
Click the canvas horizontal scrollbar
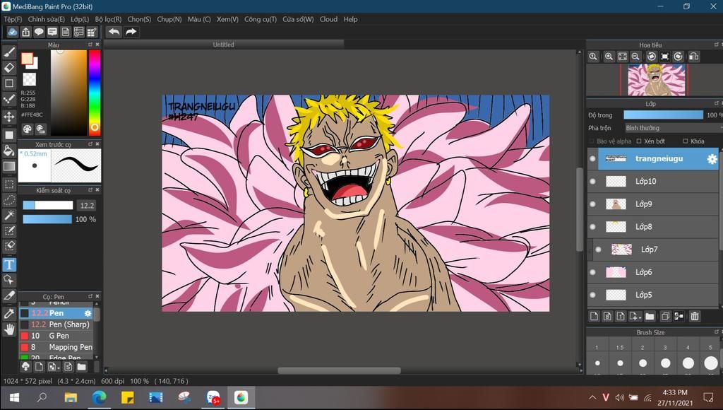(x=339, y=370)
